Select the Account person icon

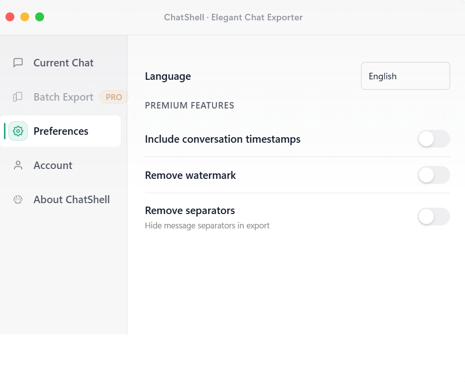click(18, 165)
